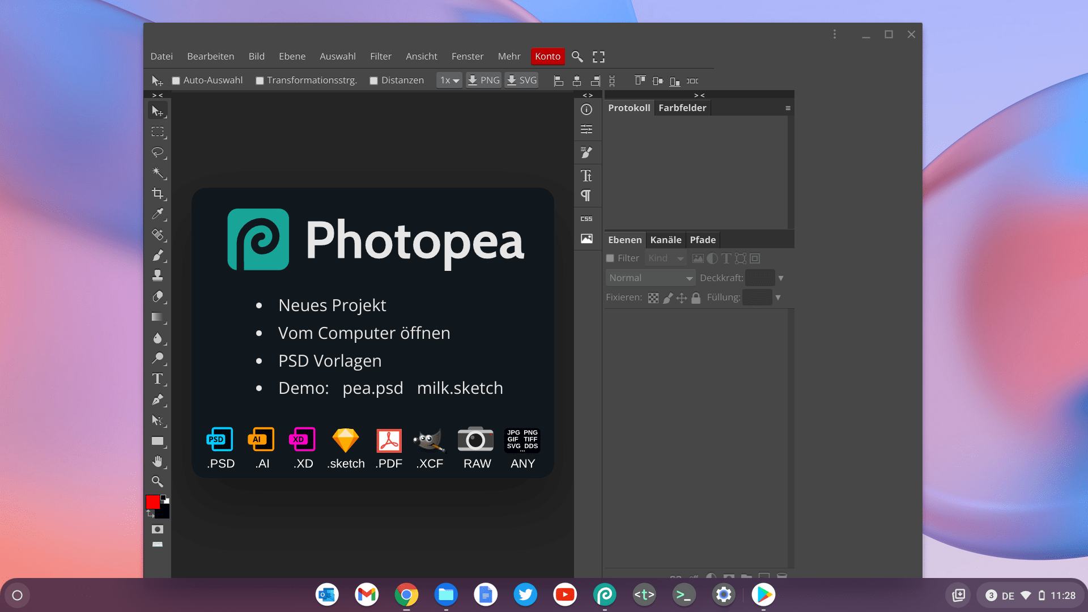The width and height of the screenshot is (1088, 612).
Task: Click the Konto button
Action: [x=547, y=56]
